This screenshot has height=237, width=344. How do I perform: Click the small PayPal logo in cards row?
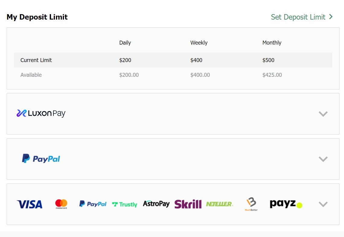tap(93, 204)
